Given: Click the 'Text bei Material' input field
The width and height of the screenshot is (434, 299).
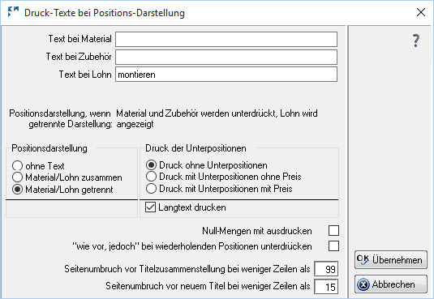Looking at the screenshot, I should pos(226,39).
